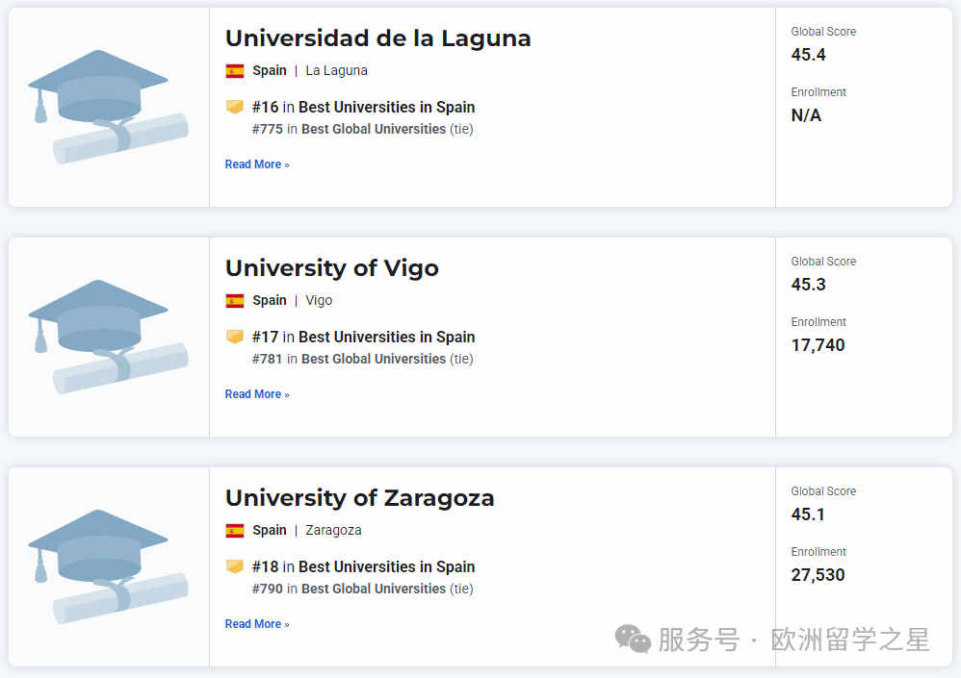
Task: Open #16 in Best Universities in Spain link
Action: (x=363, y=107)
